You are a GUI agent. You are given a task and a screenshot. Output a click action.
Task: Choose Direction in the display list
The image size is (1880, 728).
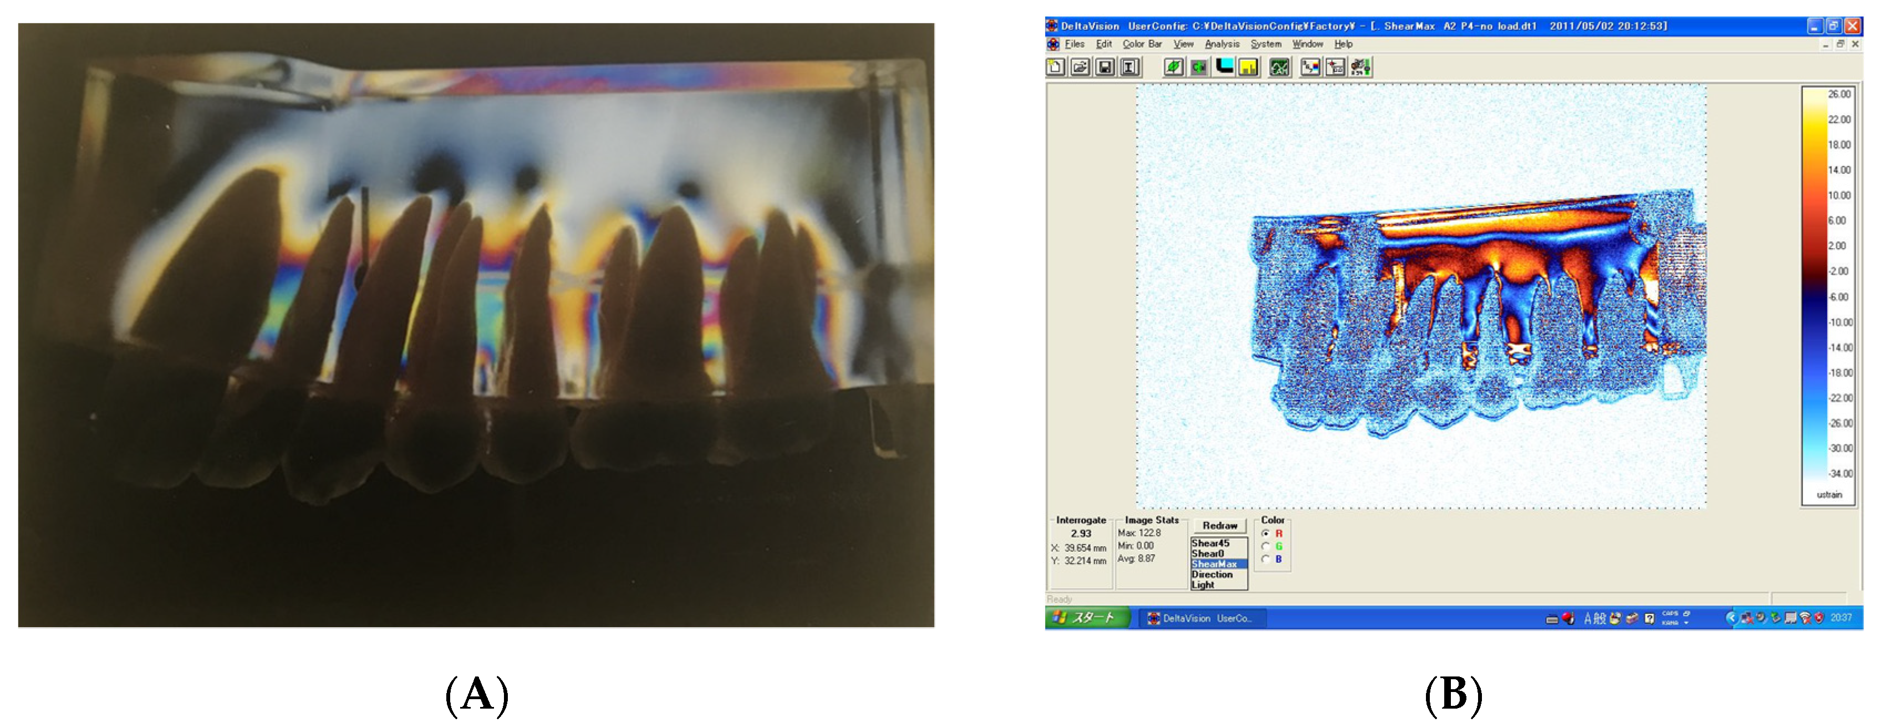pos(1213,575)
